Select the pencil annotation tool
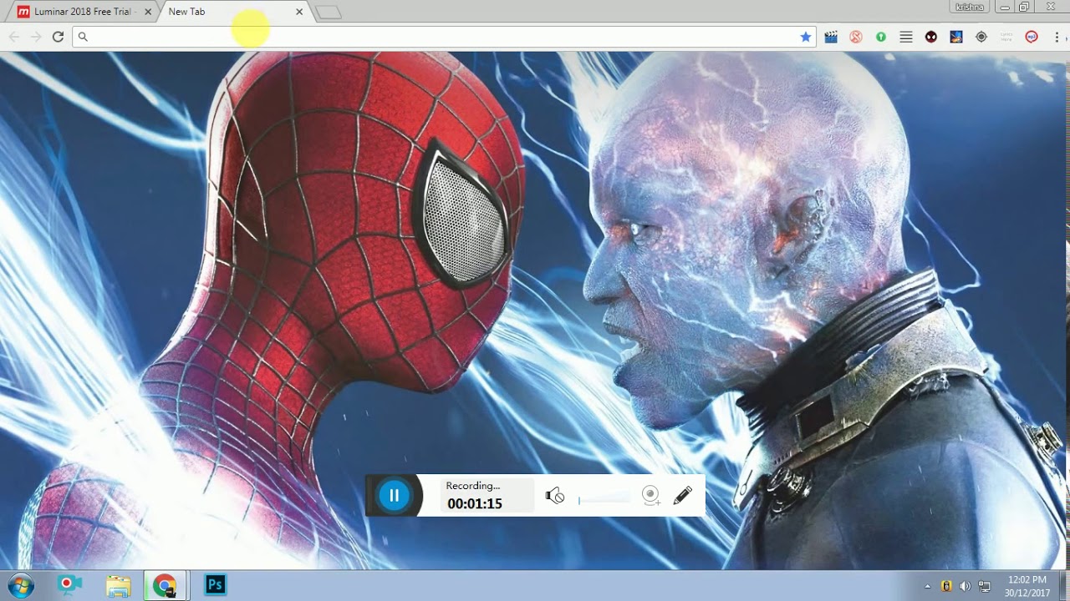Screen dimensions: 1070x601 point(682,496)
